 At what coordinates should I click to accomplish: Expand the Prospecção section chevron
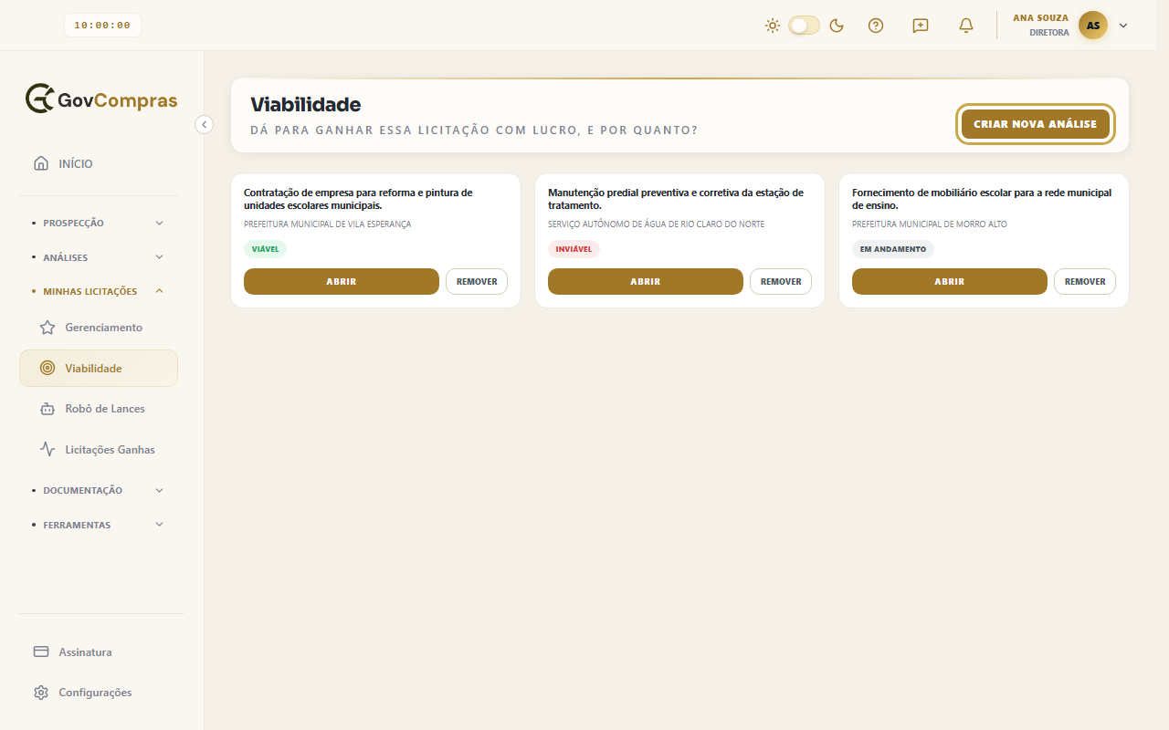click(160, 223)
